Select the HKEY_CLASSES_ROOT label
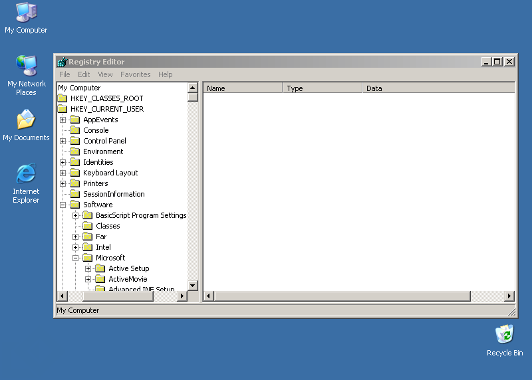532x380 pixels. 106,98
